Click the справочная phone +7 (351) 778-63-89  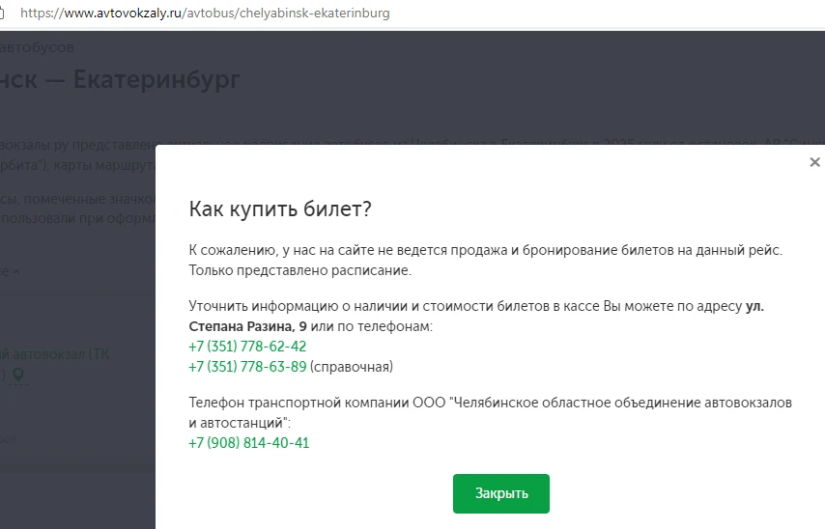point(247,366)
